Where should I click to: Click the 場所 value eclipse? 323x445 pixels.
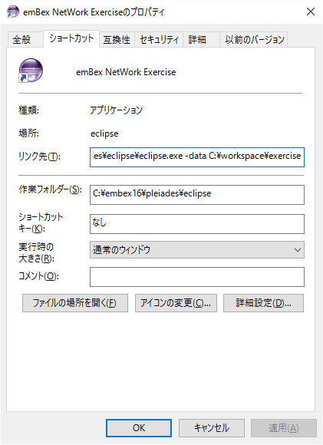click(x=104, y=133)
